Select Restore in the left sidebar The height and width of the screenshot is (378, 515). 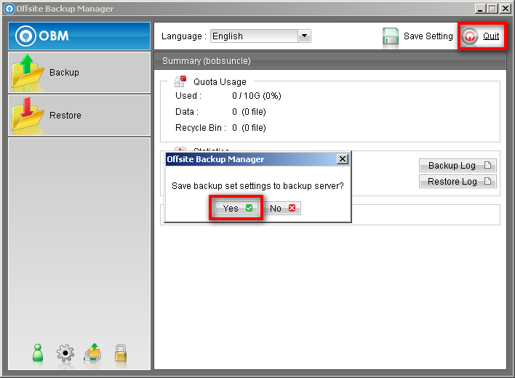[65, 116]
